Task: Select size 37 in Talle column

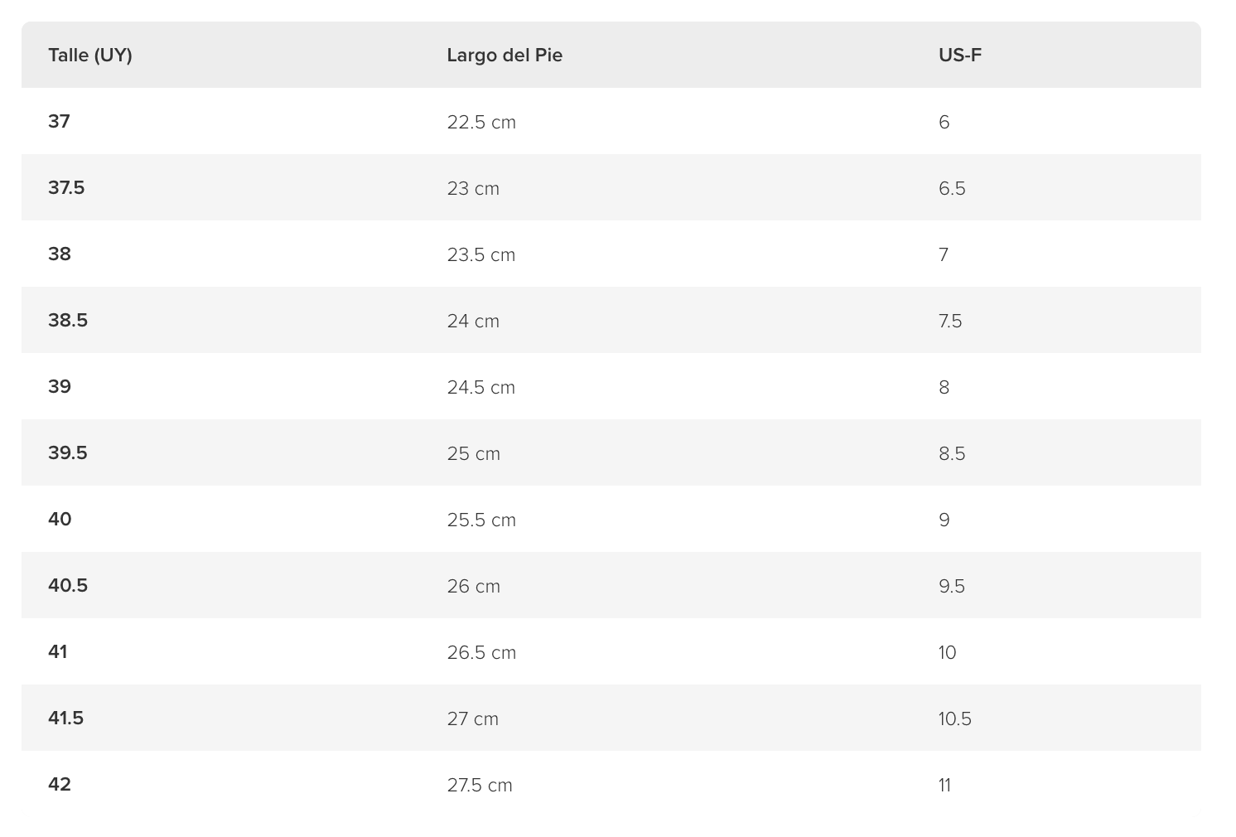Action: tap(59, 122)
